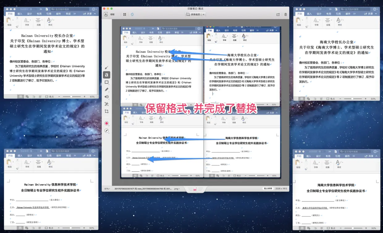The image size is (383, 233).
Task: Open the 屏幕截图 dropdown arrow
Action: [203, 14]
